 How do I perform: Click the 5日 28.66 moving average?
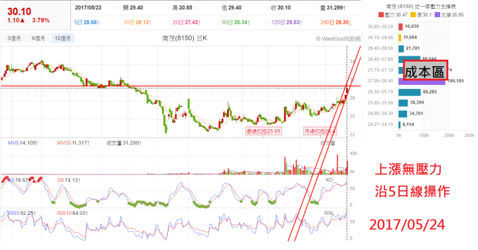coord(87,23)
